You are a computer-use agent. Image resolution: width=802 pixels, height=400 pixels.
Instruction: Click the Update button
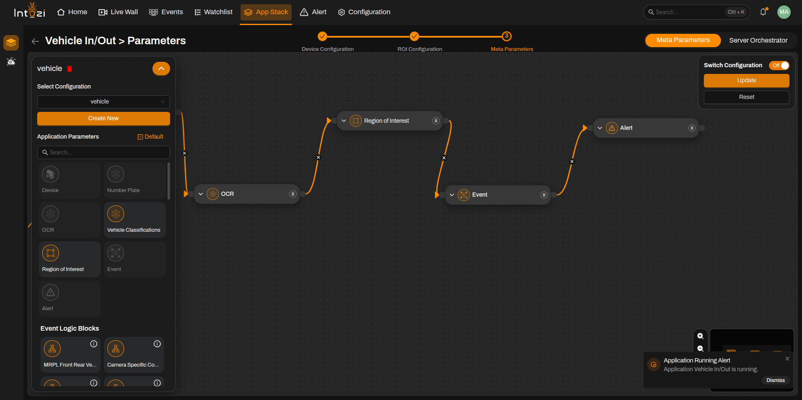coord(746,81)
